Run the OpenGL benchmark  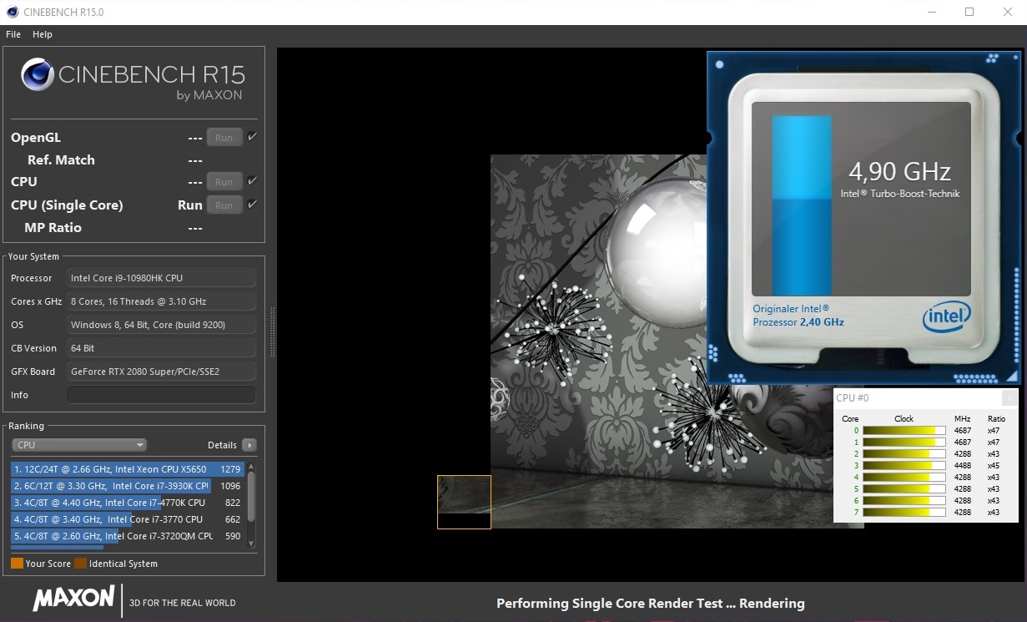(224, 138)
